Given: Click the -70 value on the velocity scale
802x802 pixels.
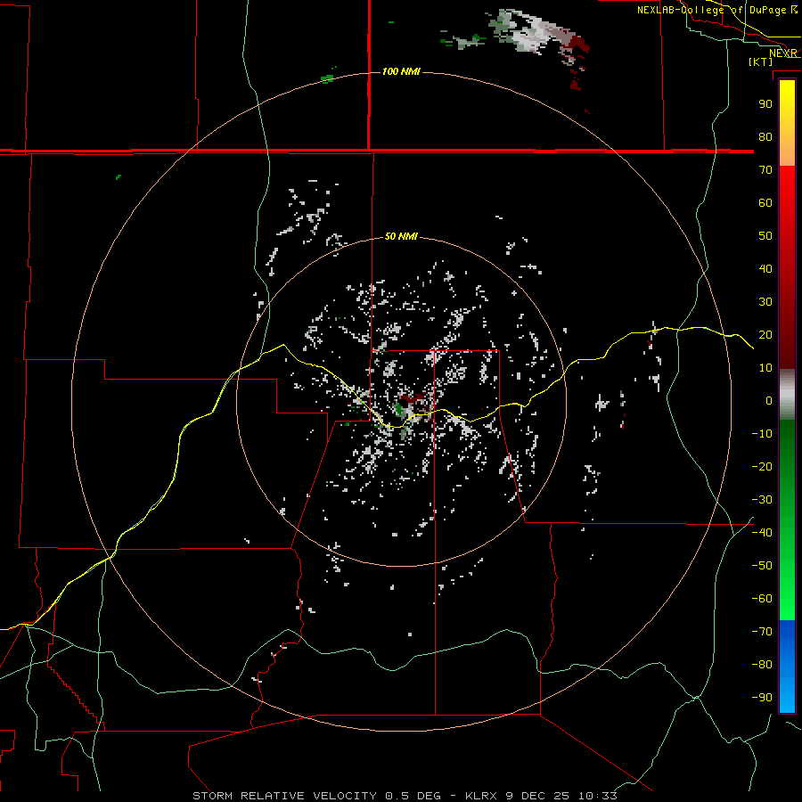Looking at the screenshot, I should (762, 632).
